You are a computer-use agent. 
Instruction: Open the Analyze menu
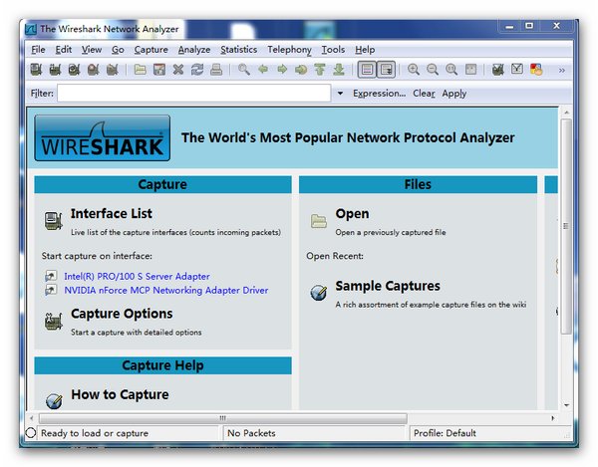click(194, 50)
